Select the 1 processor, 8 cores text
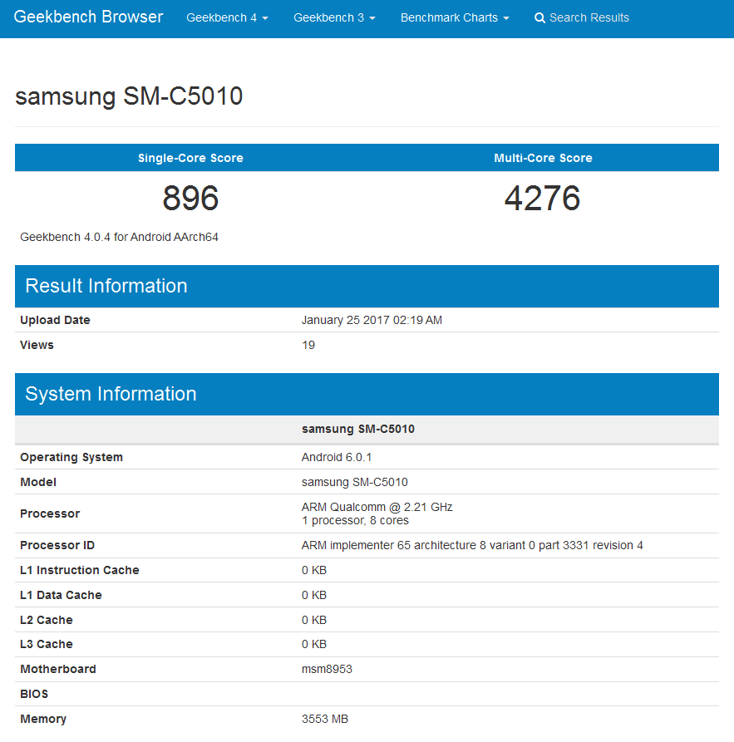The width and height of the screenshot is (734, 742). point(355,520)
